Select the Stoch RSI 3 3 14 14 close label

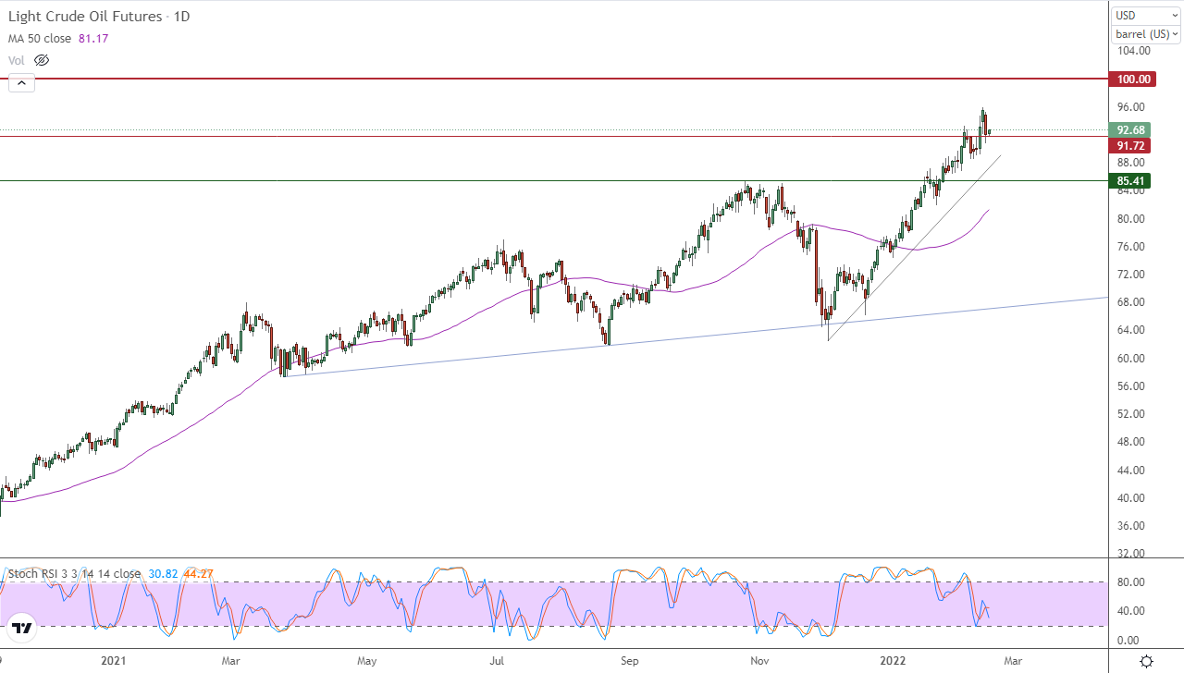pyautogui.click(x=74, y=573)
